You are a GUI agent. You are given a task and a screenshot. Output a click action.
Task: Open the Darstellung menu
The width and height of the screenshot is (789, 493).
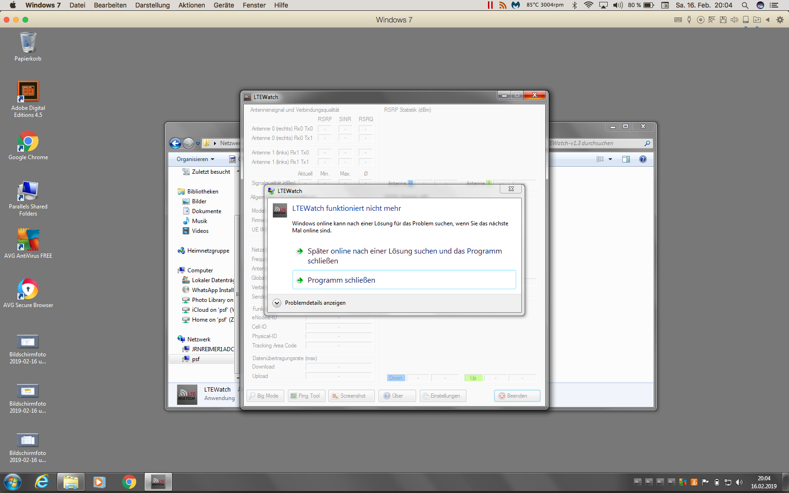point(153,5)
